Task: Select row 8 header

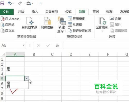Action: (x=3, y=93)
